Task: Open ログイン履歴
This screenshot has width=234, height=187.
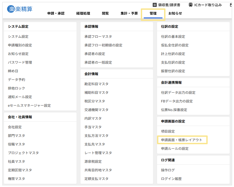Action: 171,179
